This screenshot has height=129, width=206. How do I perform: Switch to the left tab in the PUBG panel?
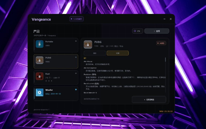pyautogui.click(x=95, y=53)
